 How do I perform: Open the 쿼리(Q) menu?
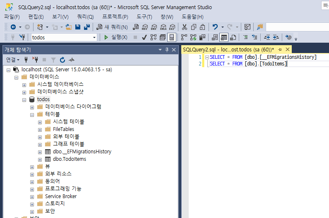[85, 17]
